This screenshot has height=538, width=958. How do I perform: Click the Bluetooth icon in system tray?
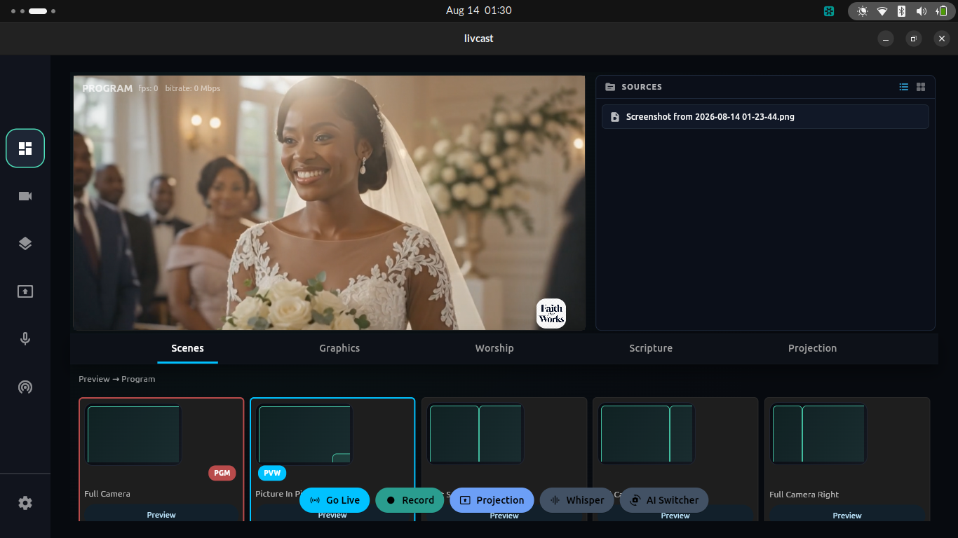pos(903,11)
